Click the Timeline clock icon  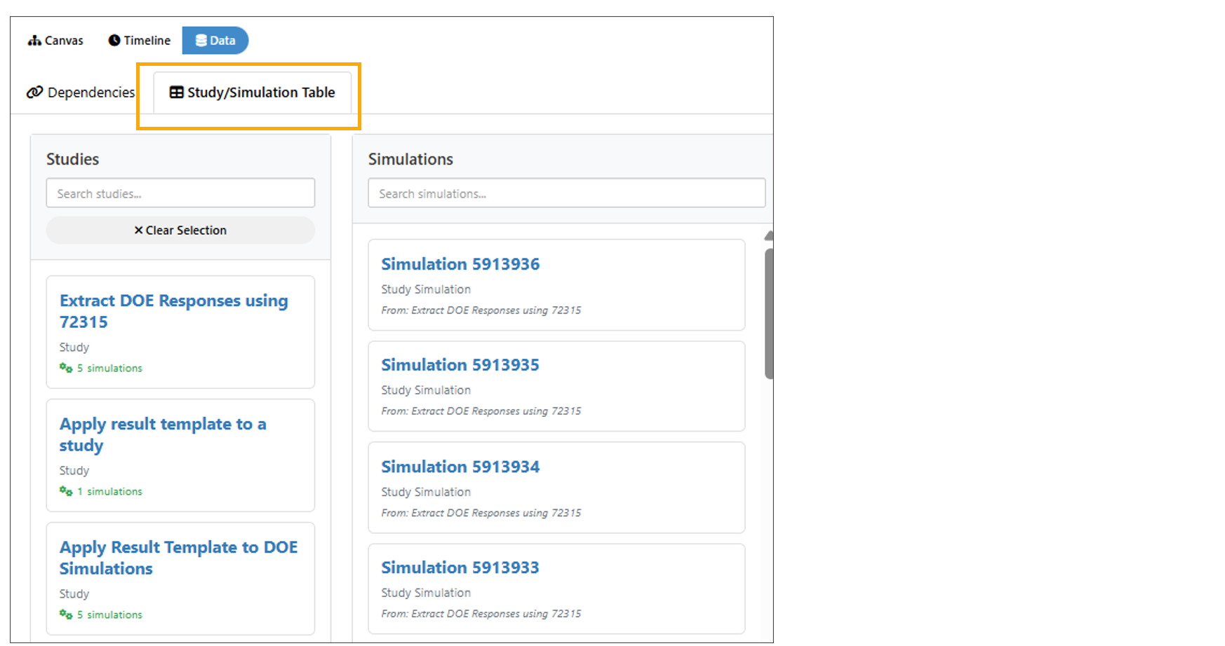(x=114, y=41)
